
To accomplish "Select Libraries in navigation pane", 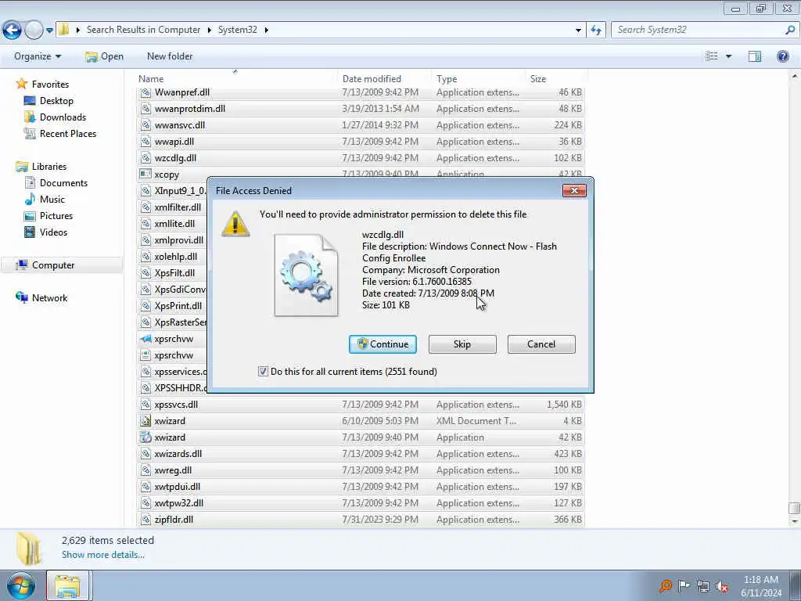I will 49,167.
